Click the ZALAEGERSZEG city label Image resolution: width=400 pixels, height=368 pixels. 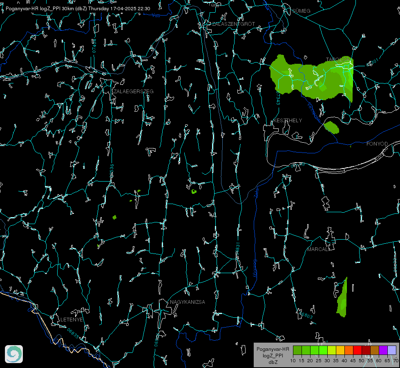[134, 91]
